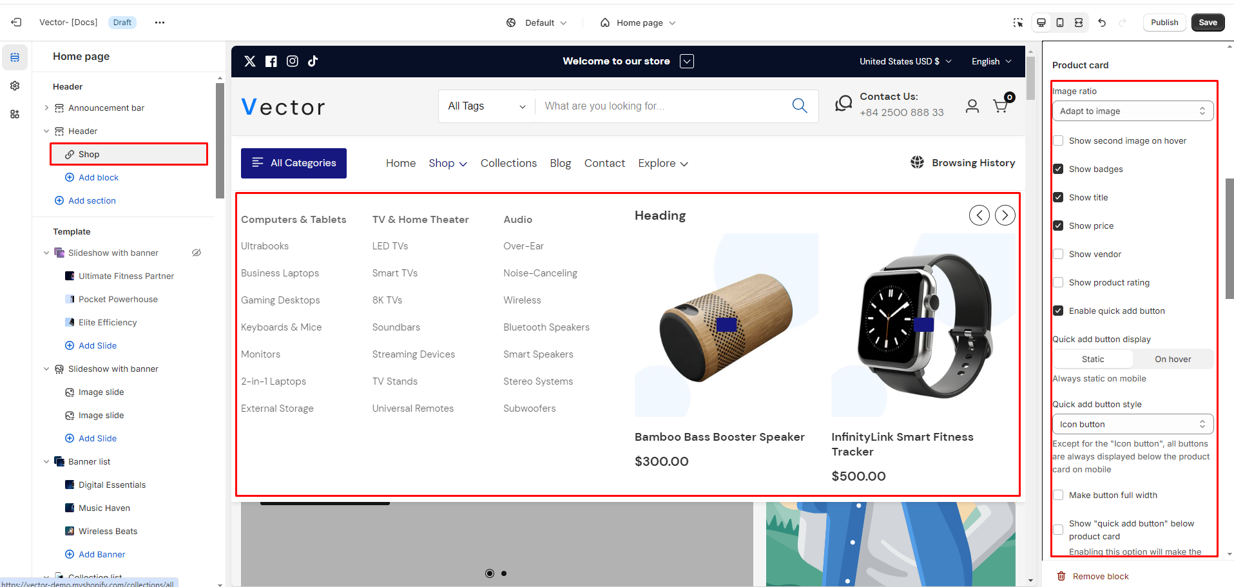Exit the editor using back icon
Screen dimensions: 1234x587
coord(17,23)
